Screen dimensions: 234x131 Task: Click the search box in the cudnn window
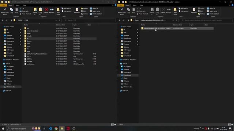coord(206,20)
